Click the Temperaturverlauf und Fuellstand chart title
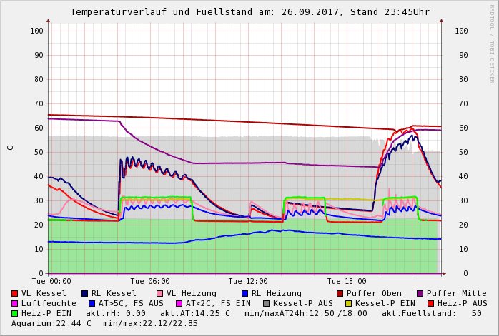 point(249,12)
